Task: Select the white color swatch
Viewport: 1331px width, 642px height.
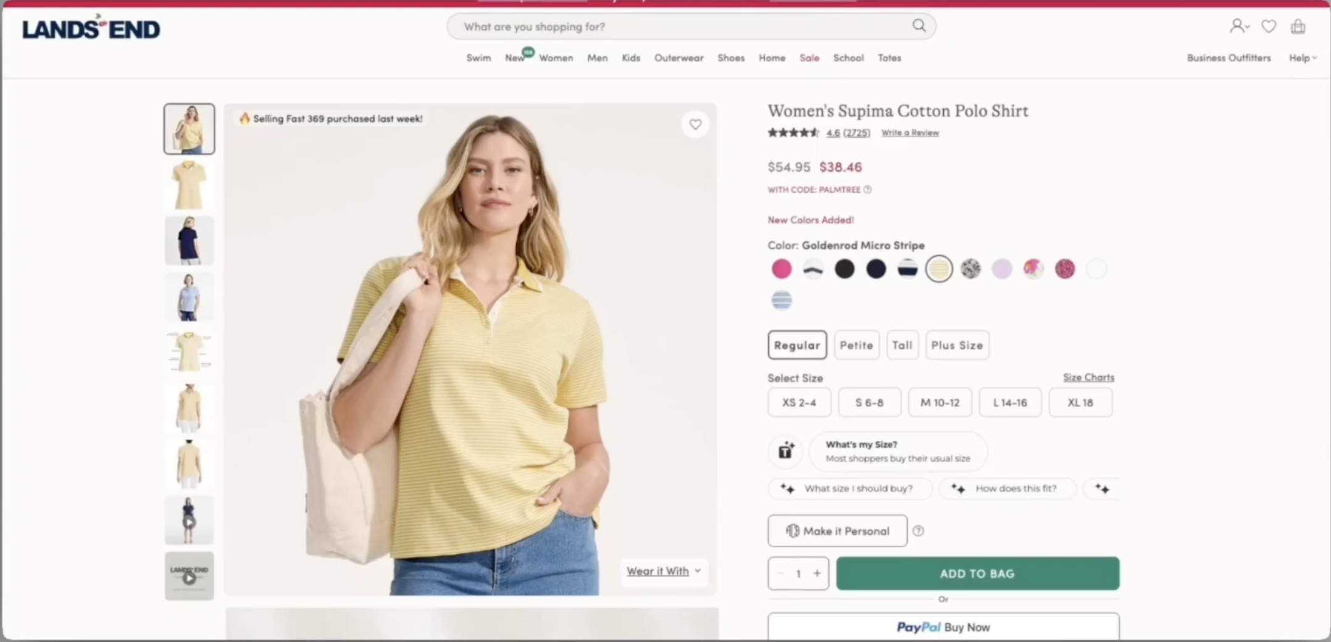Action: [x=1096, y=269]
